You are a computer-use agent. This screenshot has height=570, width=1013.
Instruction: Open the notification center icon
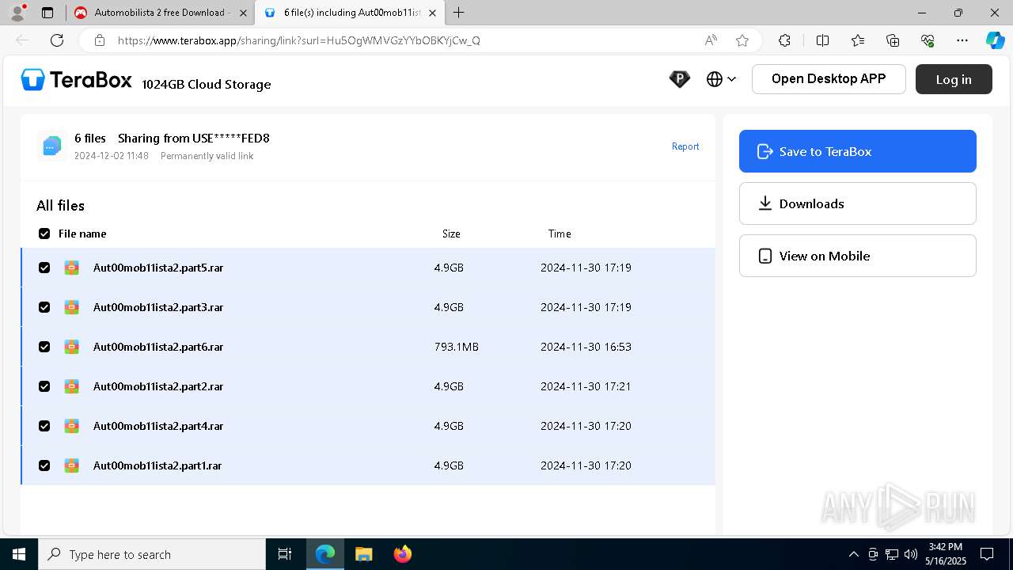[987, 554]
